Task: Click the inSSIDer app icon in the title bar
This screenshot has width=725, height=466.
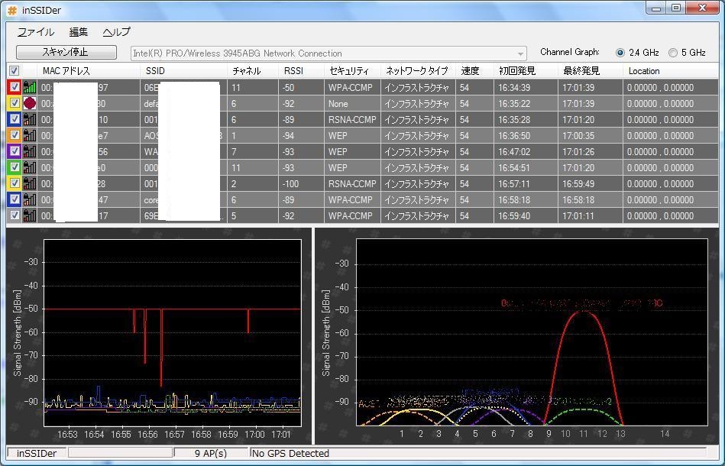Action: point(12,10)
